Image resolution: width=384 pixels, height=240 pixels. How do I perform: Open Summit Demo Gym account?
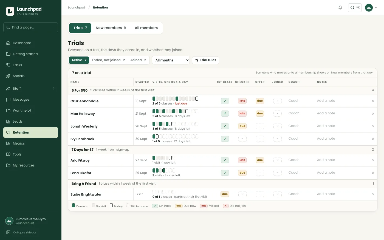point(31,221)
